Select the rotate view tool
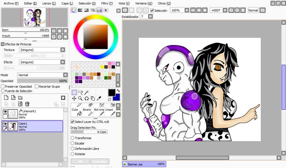Screen dimensions: 286x168 (x=86, y=99)
